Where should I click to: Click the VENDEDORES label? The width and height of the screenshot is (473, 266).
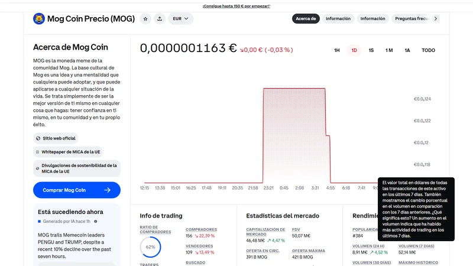[x=199, y=246]
